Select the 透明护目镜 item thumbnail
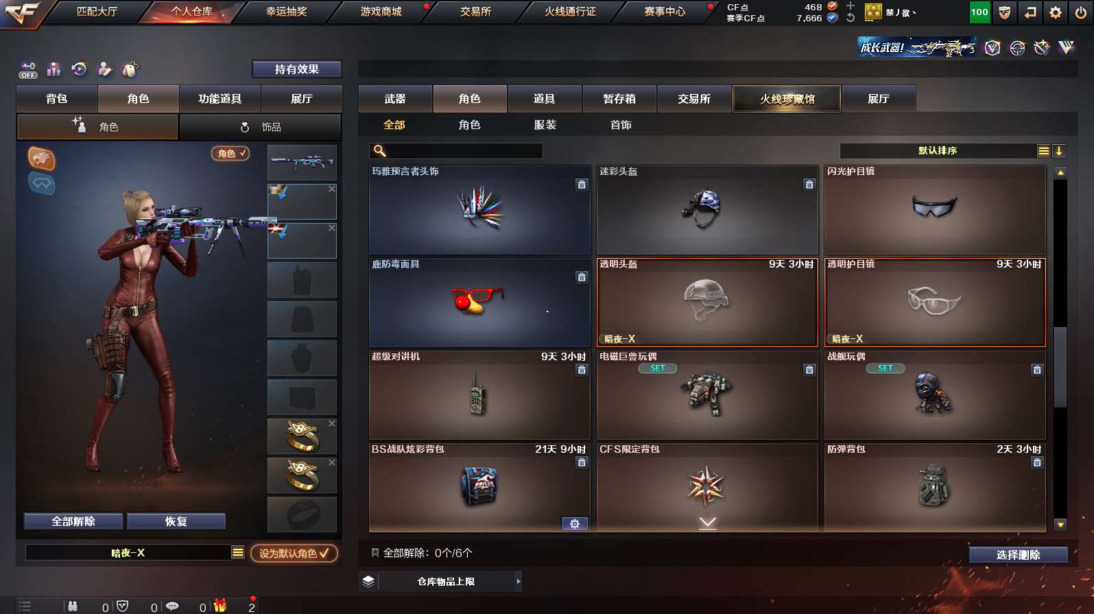The height and width of the screenshot is (614, 1094). pos(935,302)
